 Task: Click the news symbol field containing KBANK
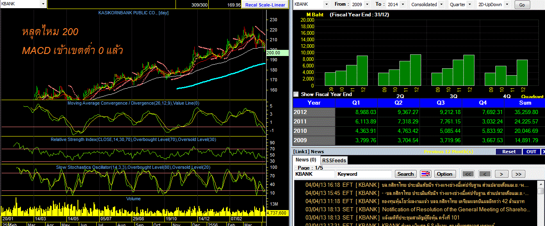(314, 174)
